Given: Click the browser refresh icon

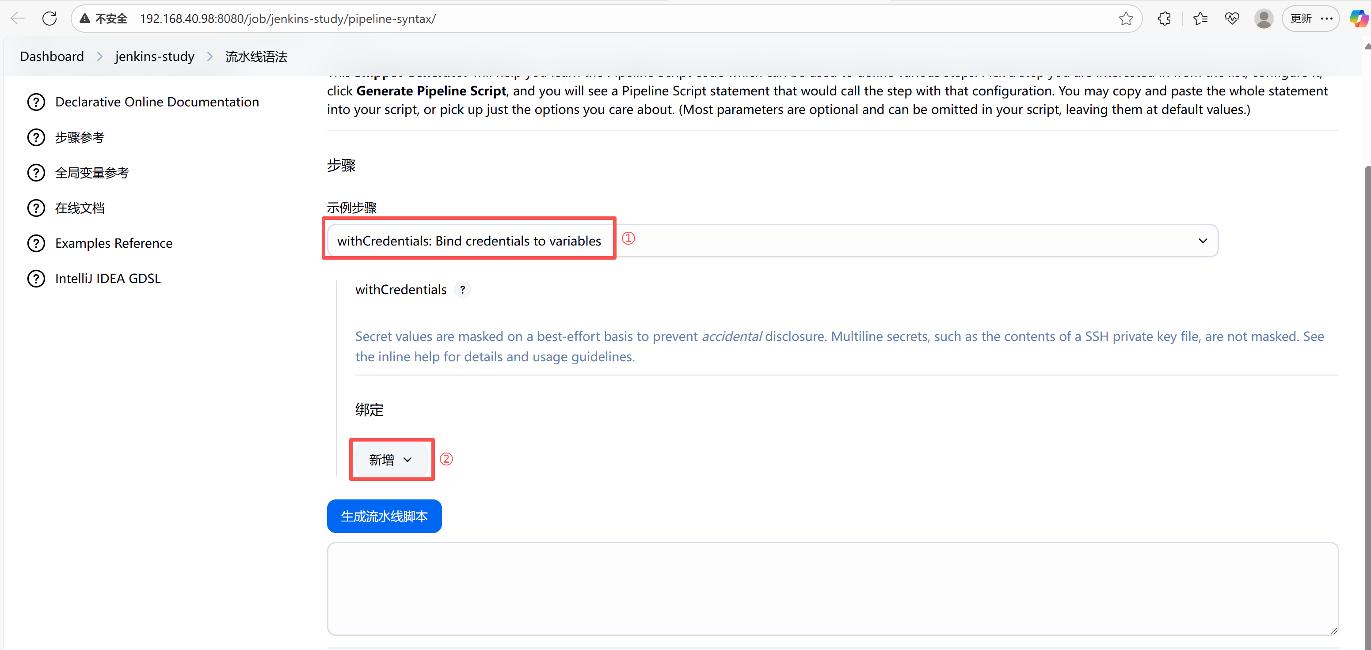Looking at the screenshot, I should tap(50, 19).
